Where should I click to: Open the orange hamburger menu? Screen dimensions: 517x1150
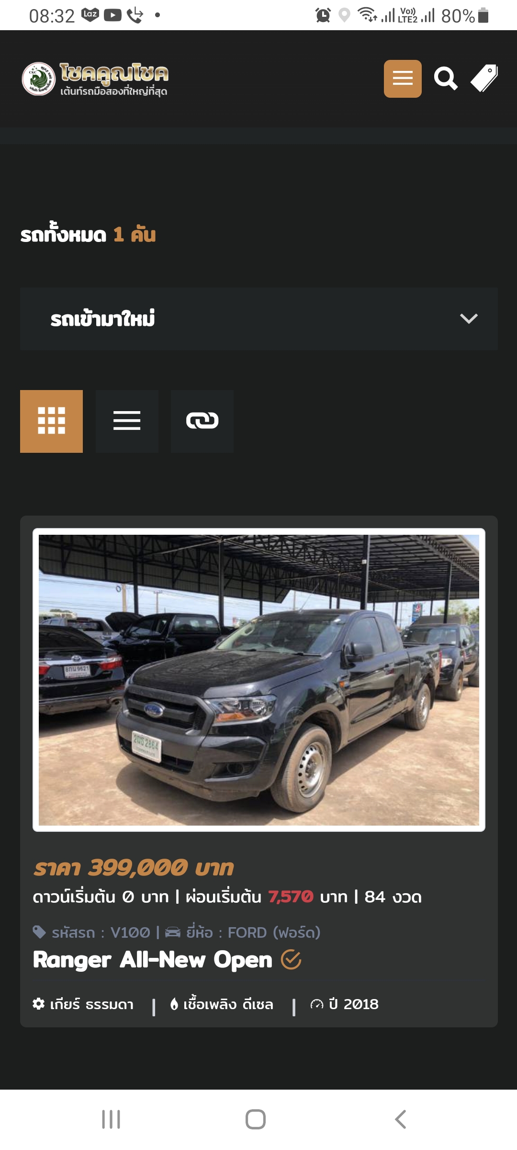(x=403, y=79)
